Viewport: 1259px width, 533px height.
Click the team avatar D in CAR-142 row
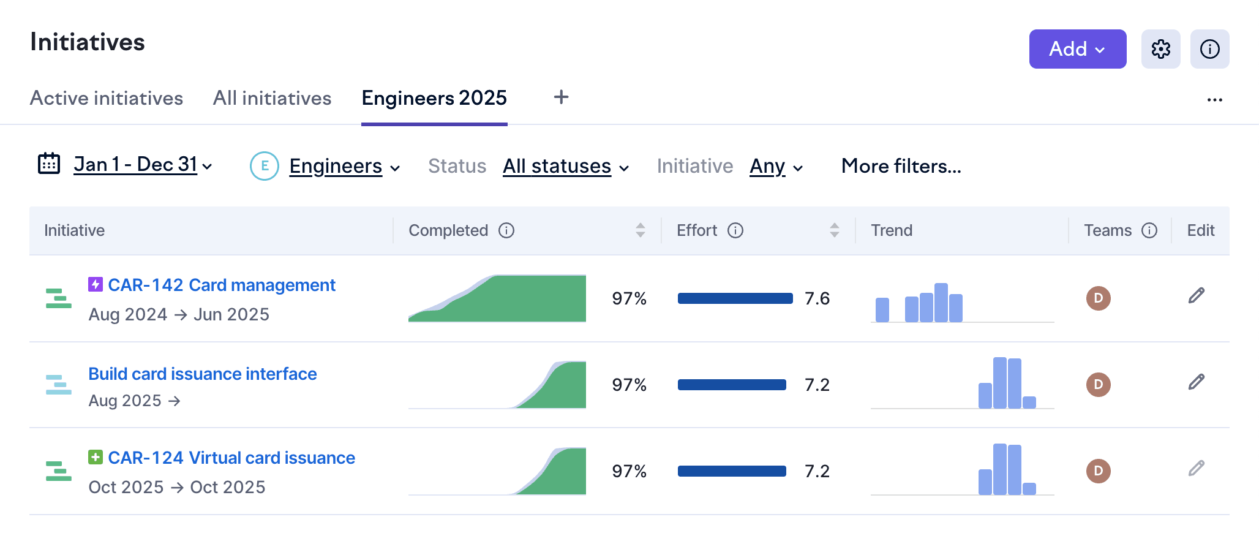click(x=1098, y=298)
